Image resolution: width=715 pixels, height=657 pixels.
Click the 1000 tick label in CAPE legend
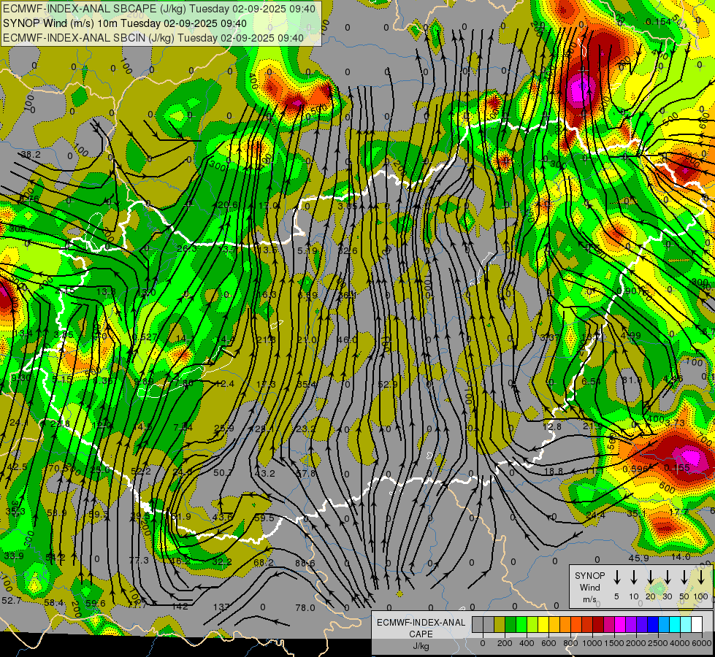point(592,643)
